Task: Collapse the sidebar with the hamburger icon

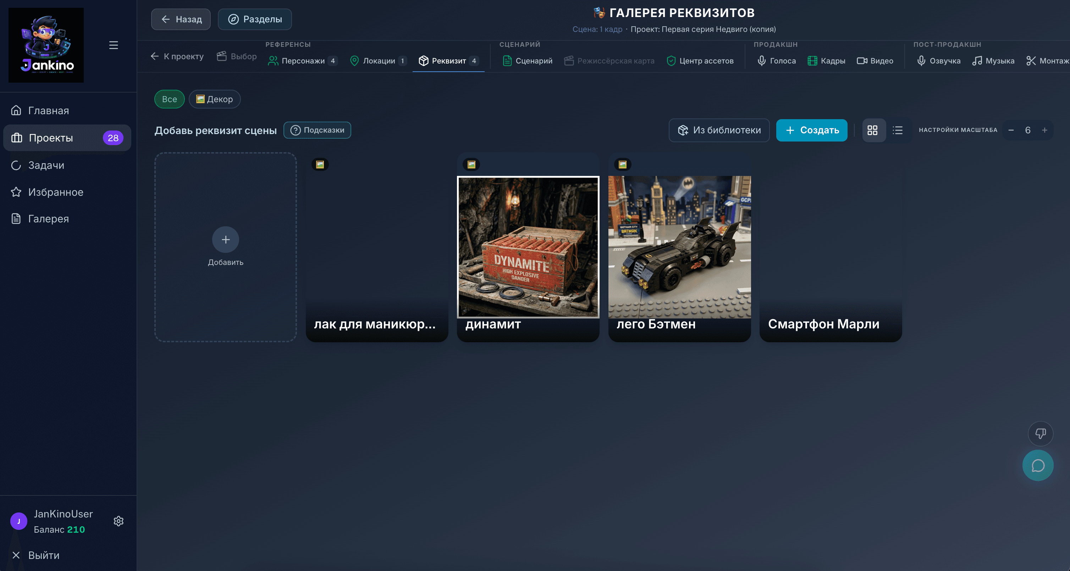Action: click(x=114, y=45)
